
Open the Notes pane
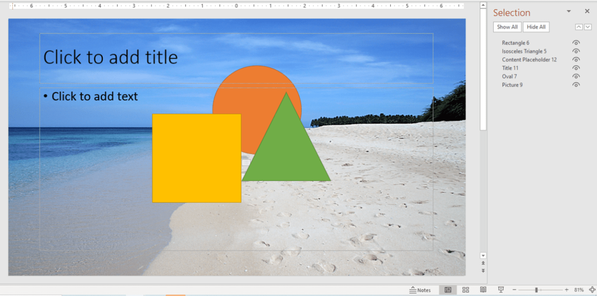pos(420,289)
